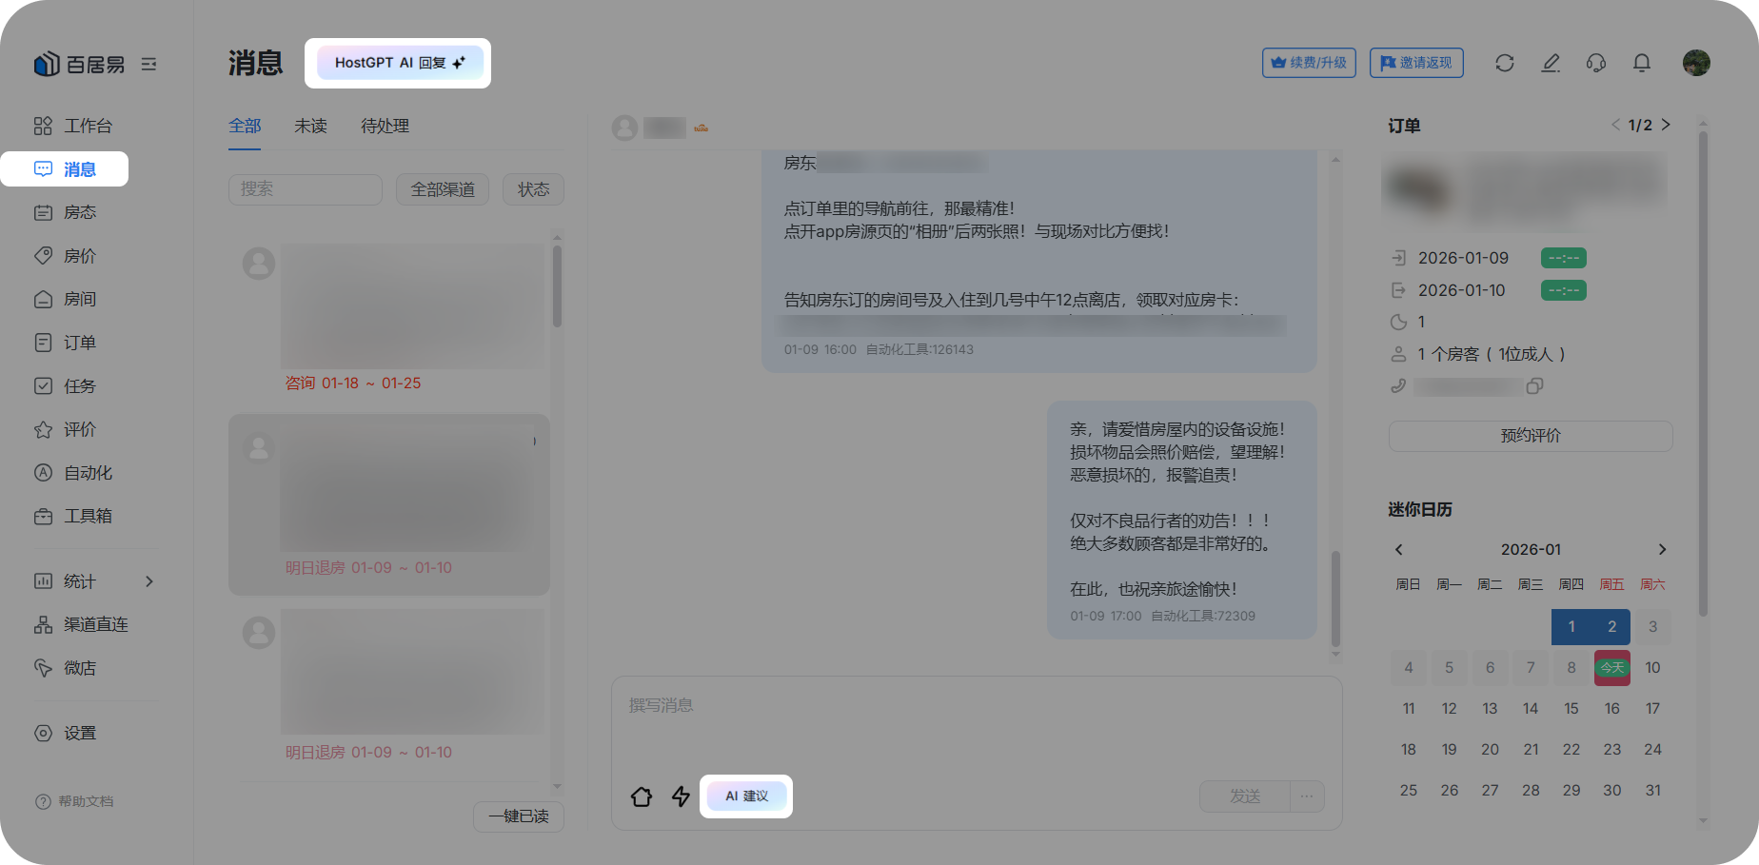Open more send options next to 发送
This screenshot has width=1759, height=865.
[x=1307, y=796]
